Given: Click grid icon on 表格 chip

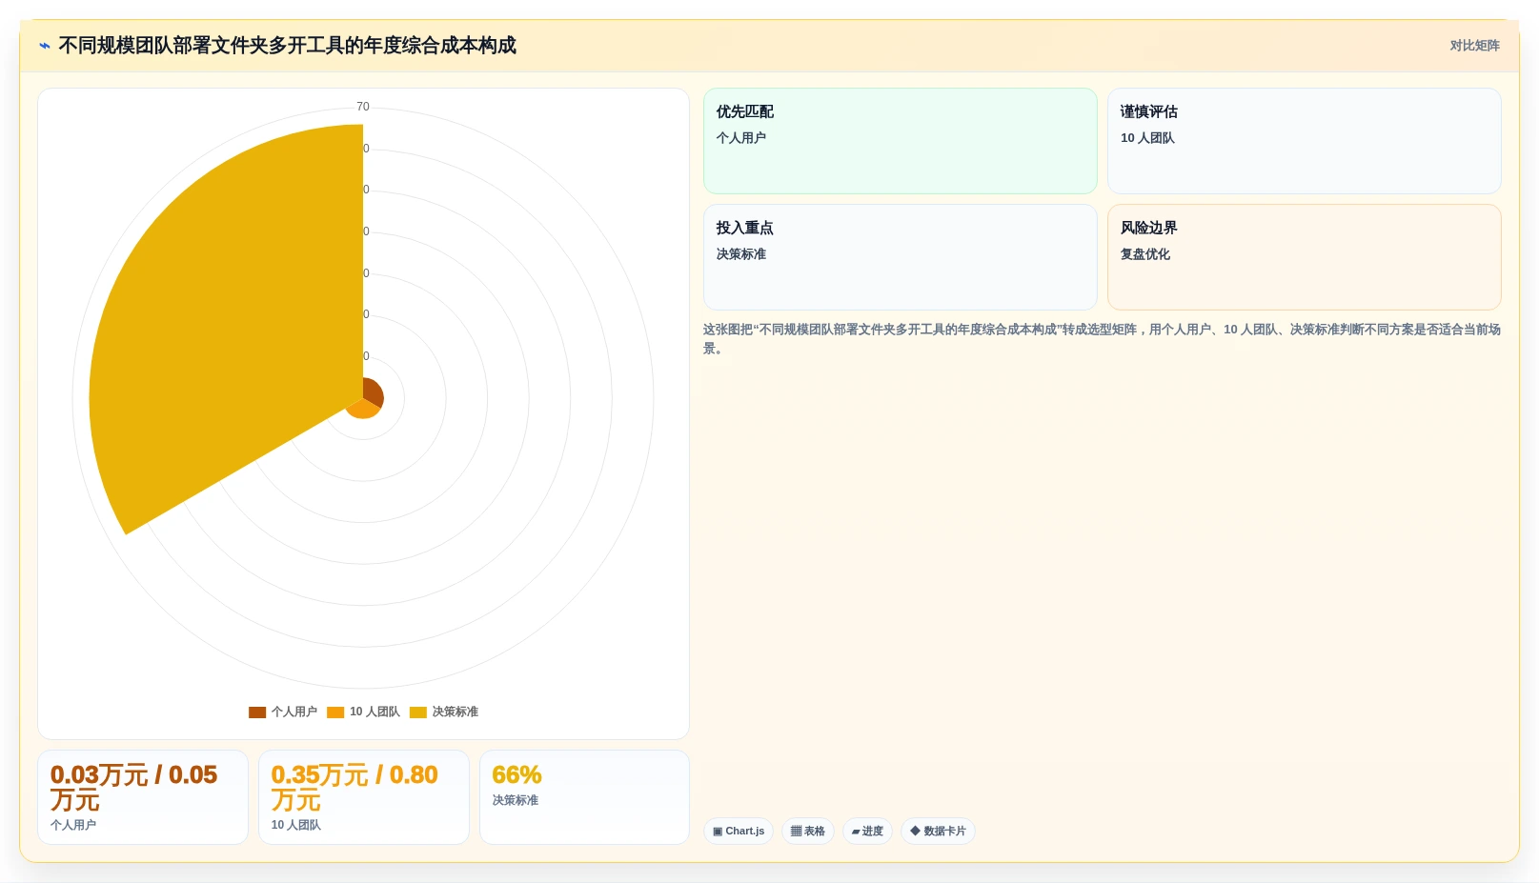Looking at the screenshot, I should pyautogui.click(x=796, y=832).
